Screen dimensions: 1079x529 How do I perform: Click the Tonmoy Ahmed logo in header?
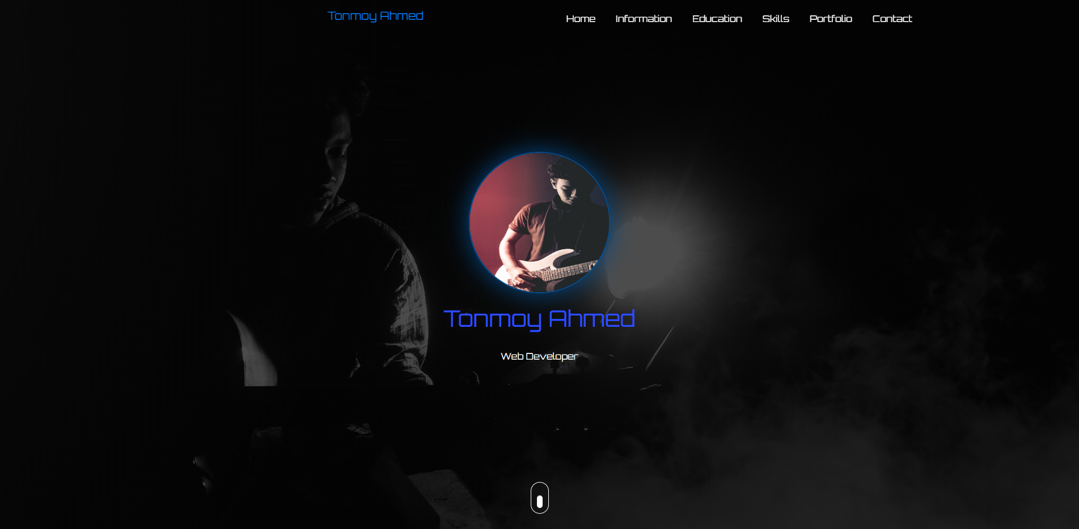tap(375, 16)
